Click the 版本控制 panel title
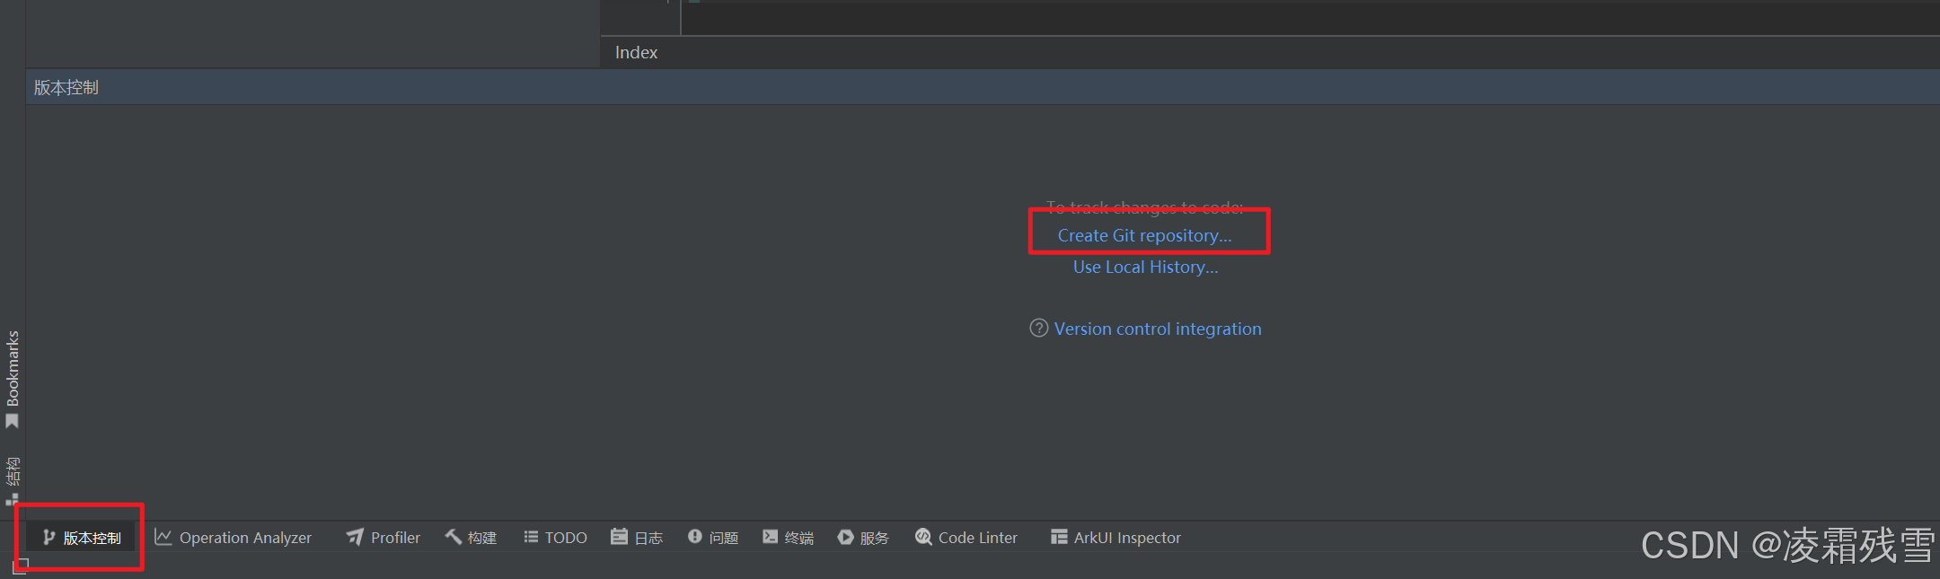This screenshot has width=1940, height=579. point(66,87)
